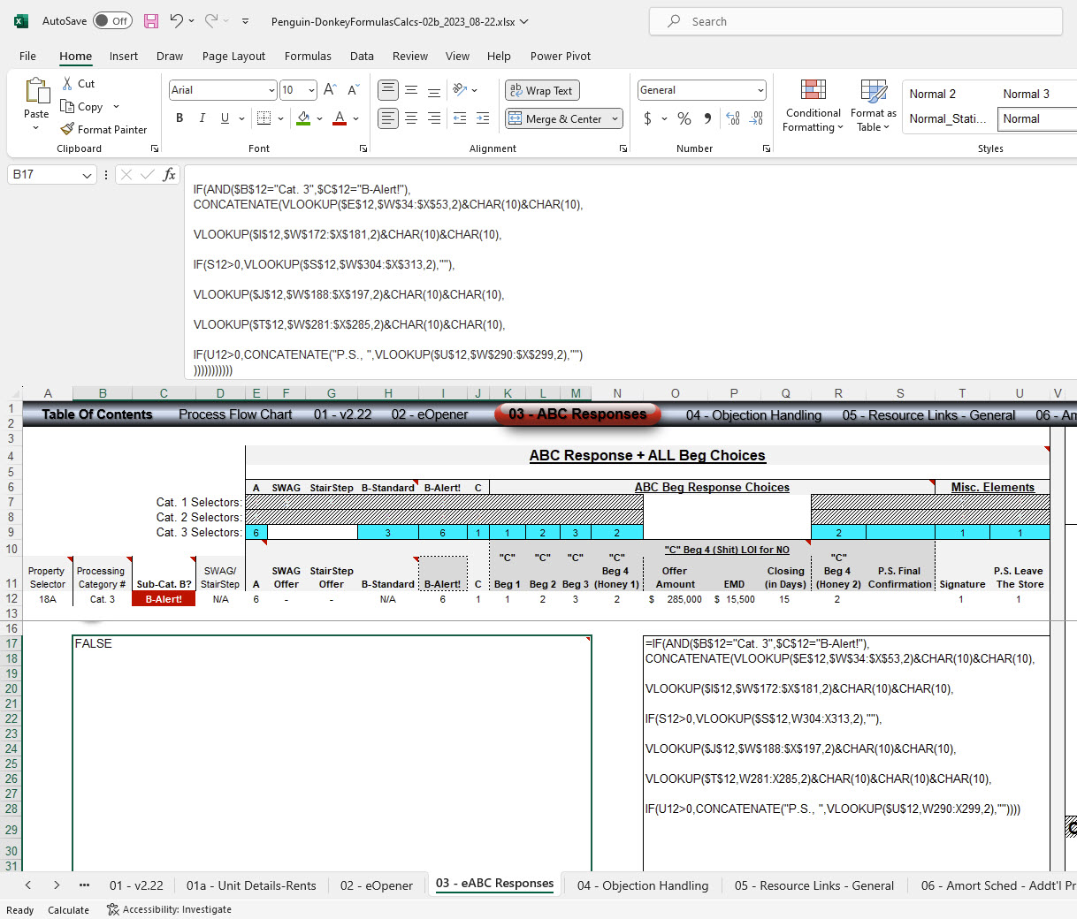1077x919 pixels.
Task: Open the Formulas ribbon tab
Action: 308,56
